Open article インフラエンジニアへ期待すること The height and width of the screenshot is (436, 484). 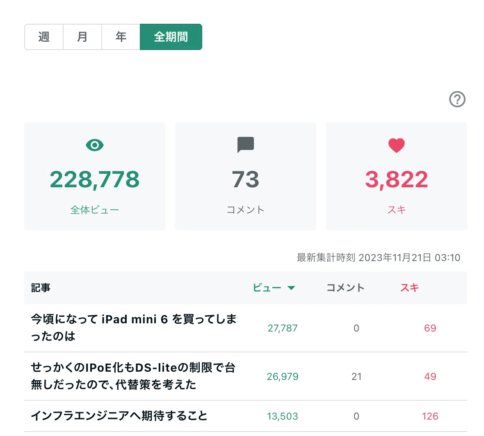[119, 416]
